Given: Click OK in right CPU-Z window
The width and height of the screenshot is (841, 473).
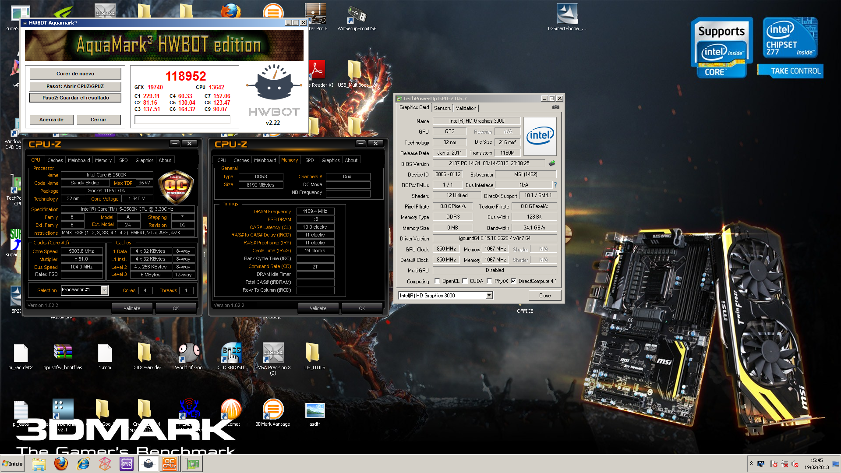Looking at the screenshot, I should [x=362, y=308].
